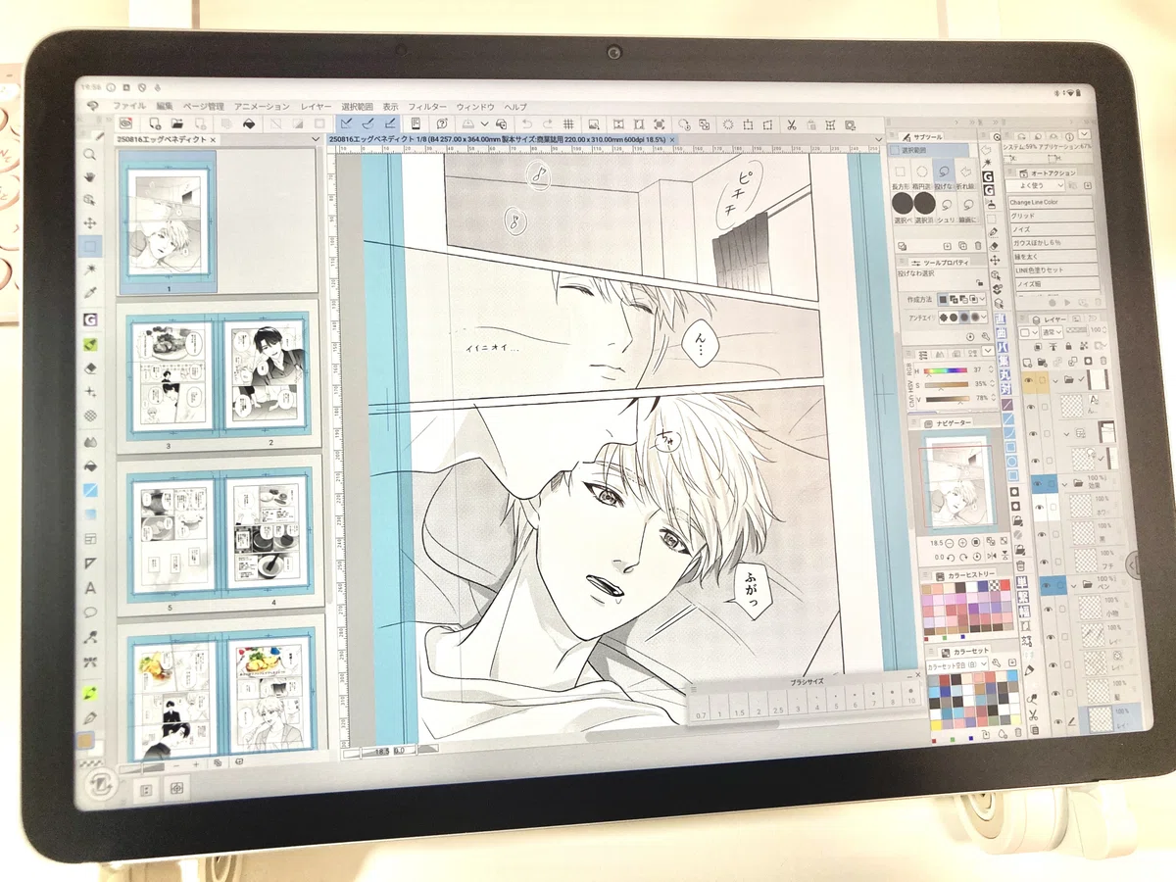Open the blending mode 通常 dropdown

(x=1052, y=332)
